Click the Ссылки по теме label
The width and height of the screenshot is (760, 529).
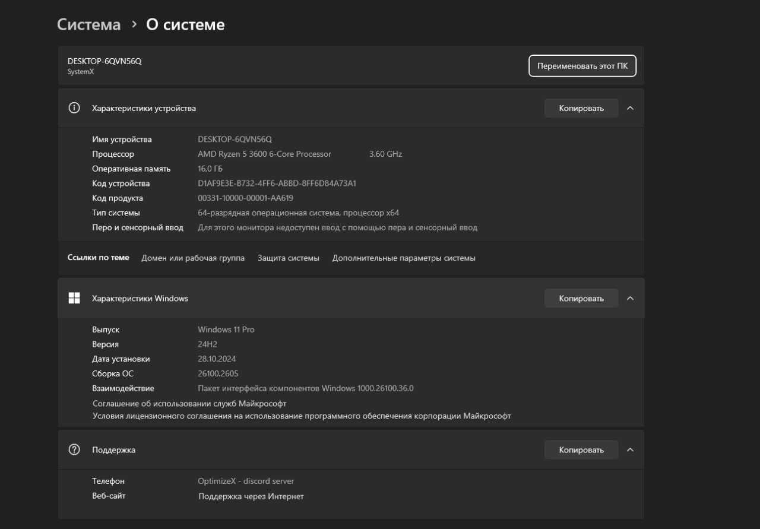pyautogui.click(x=99, y=258)
